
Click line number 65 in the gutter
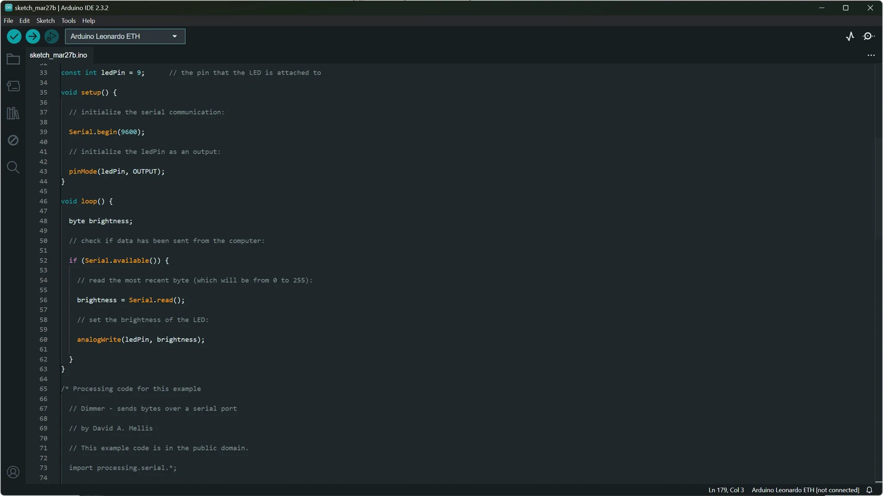tap(43, 389)
